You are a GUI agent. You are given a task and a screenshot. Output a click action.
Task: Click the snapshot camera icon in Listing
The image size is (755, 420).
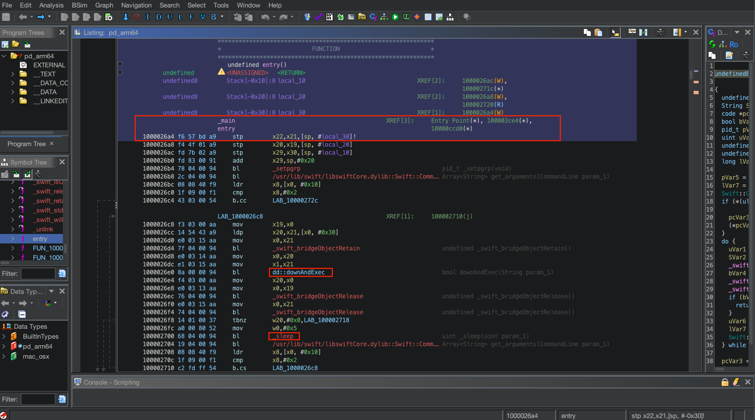660,32
